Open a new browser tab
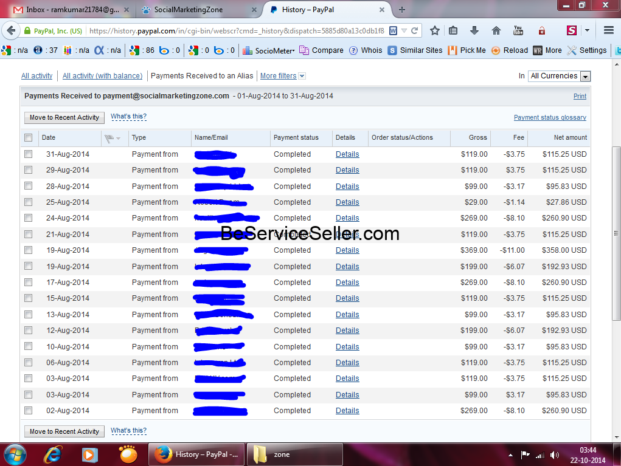The width and height of the screenshot is (621, 466). tap(402, 10)
